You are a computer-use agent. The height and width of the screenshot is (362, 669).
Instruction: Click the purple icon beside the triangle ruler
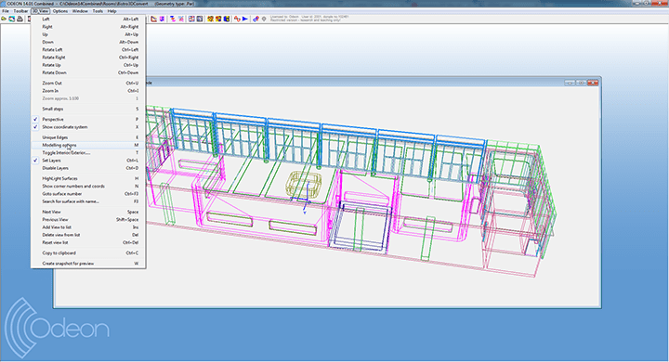tap(162, 19)
